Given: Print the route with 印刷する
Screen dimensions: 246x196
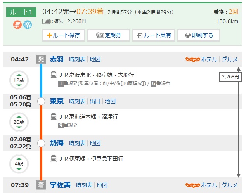Looking at the screenshot, I should [x=198, y=35].
